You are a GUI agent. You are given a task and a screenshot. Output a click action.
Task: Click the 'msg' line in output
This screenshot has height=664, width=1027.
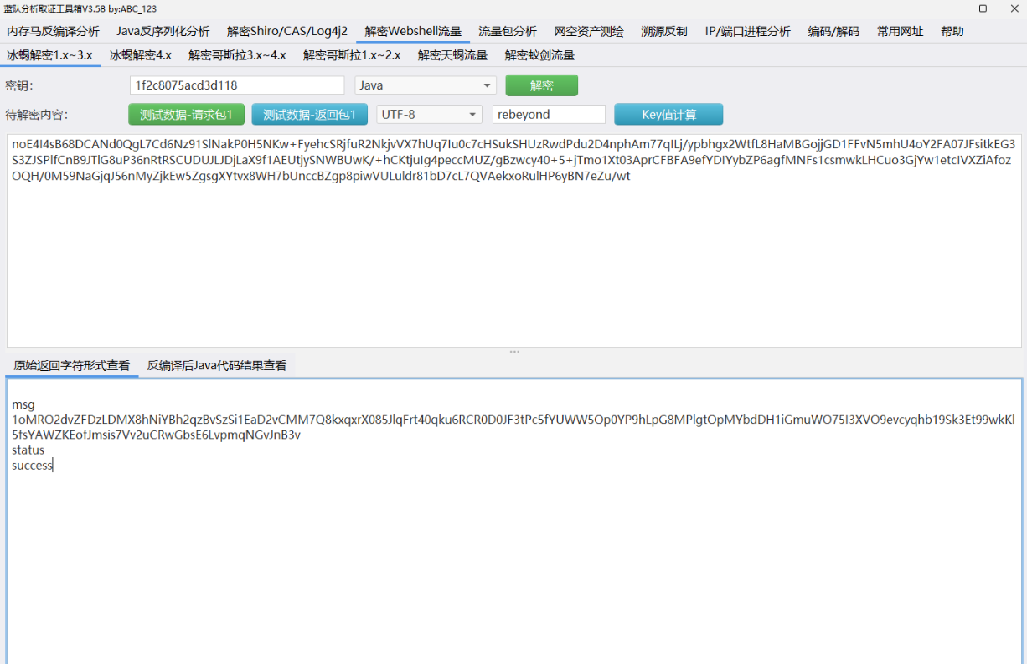point(23,404)
